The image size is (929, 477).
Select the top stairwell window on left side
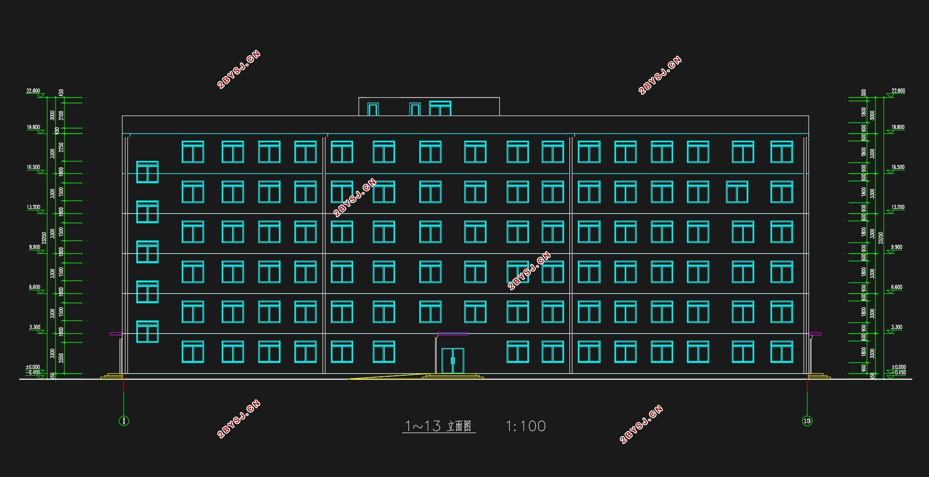coord(147,172)
